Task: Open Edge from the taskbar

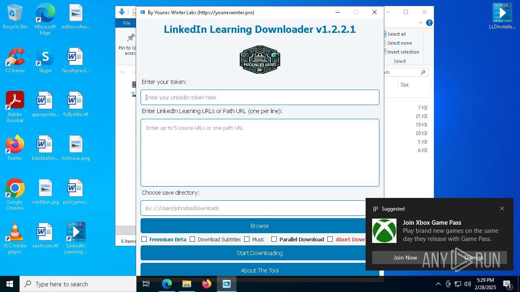Action: coord(167,284)
